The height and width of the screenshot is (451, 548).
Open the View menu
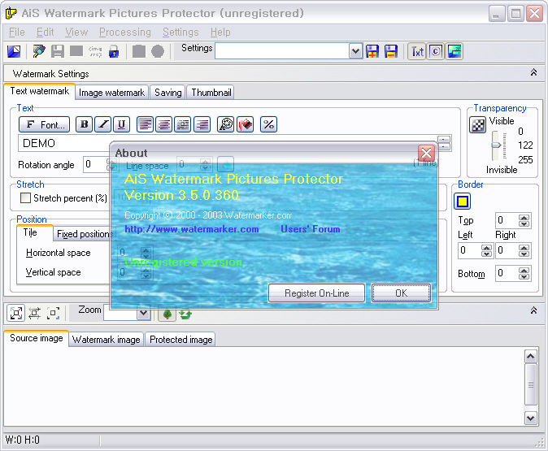pos(76,33)
